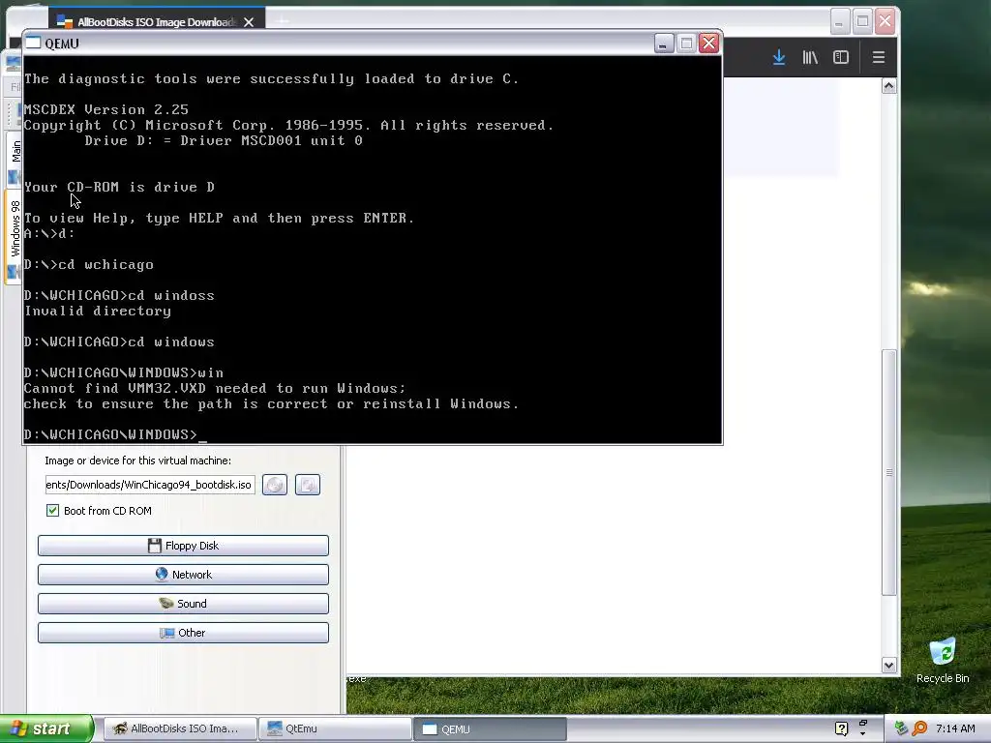The width and height of the screenshot is (991, 743).
Task: Click the help question mark tray icon
Action: [841, 728]
